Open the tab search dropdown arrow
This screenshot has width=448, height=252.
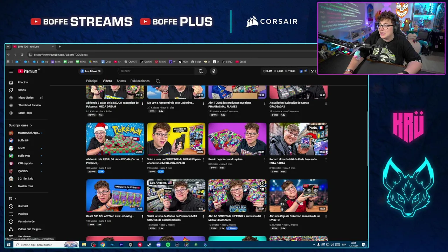(x=8, y=47)
